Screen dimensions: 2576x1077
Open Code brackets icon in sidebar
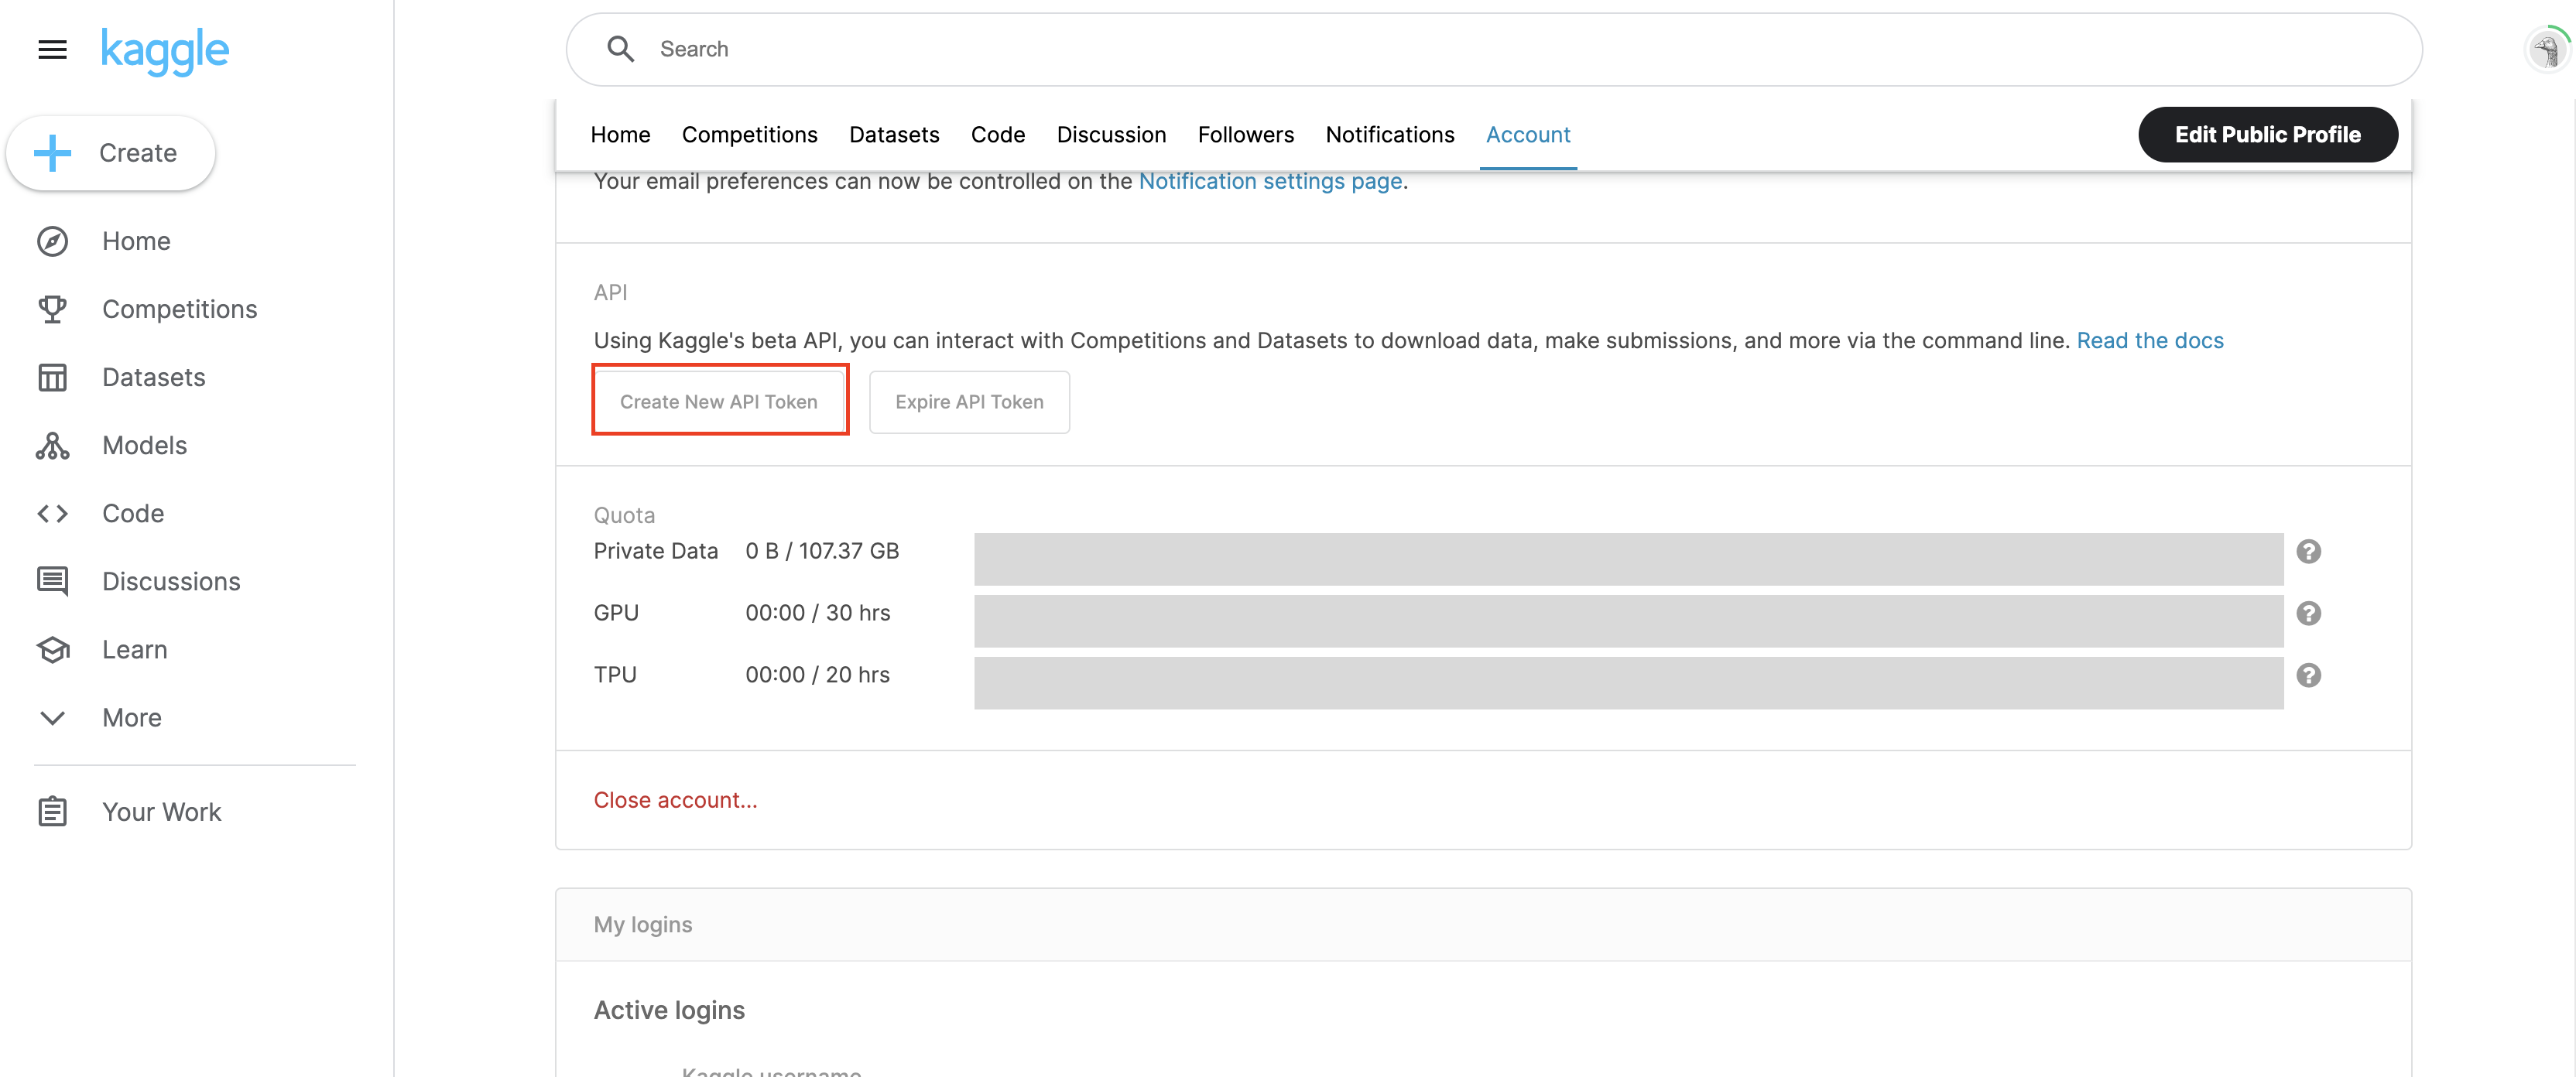point(52,513)
